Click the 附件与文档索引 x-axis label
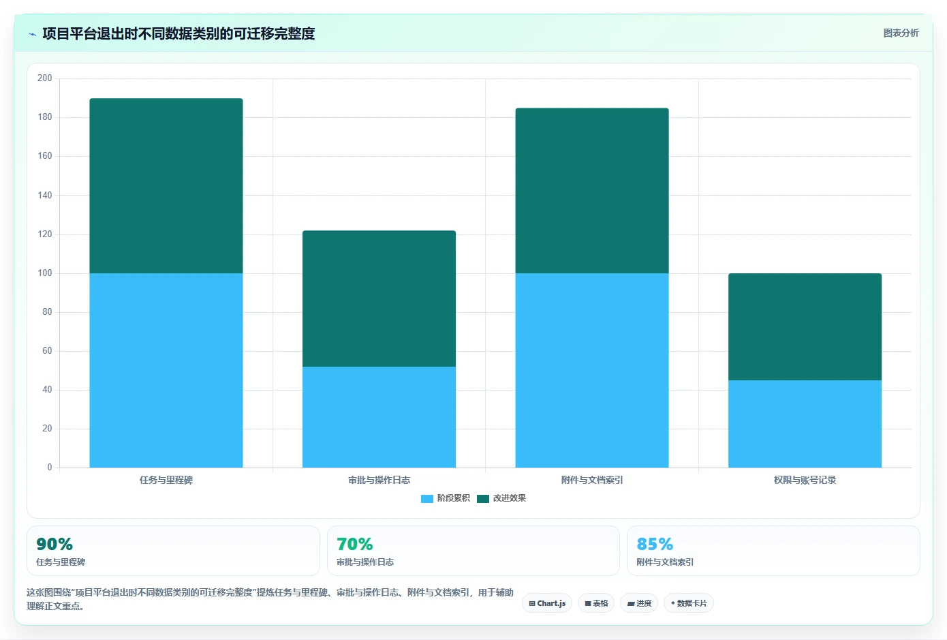Viewport: 947px width, 640px height. (592, 480)
